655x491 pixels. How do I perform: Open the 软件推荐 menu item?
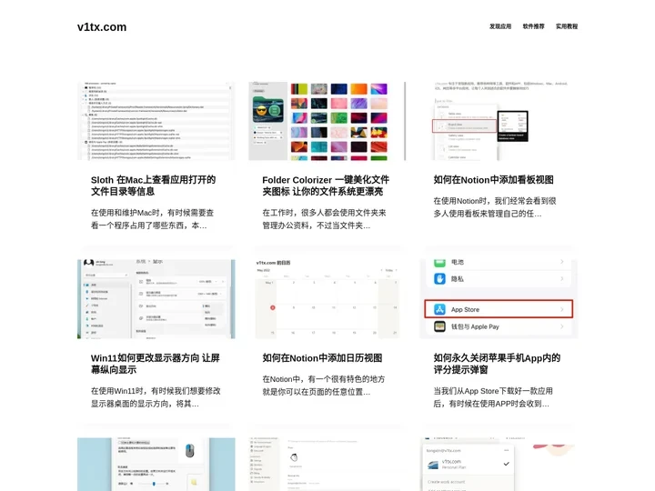pos(533,26)
